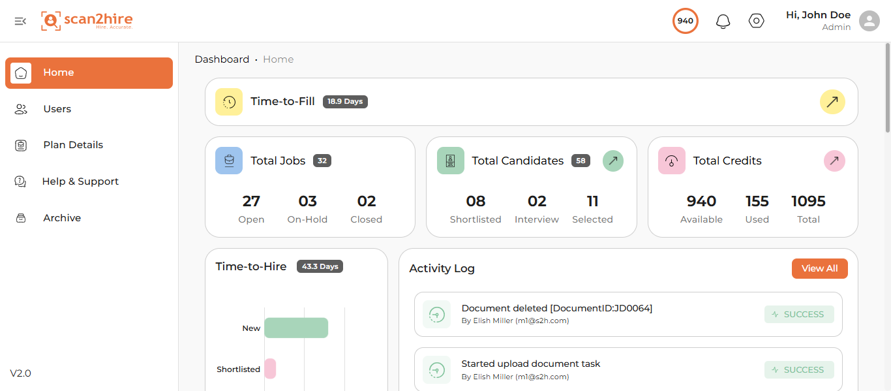Click the Archive box icon
This screenshot has height=391, width=891.
pyautogui.click(x=21, y=218)
